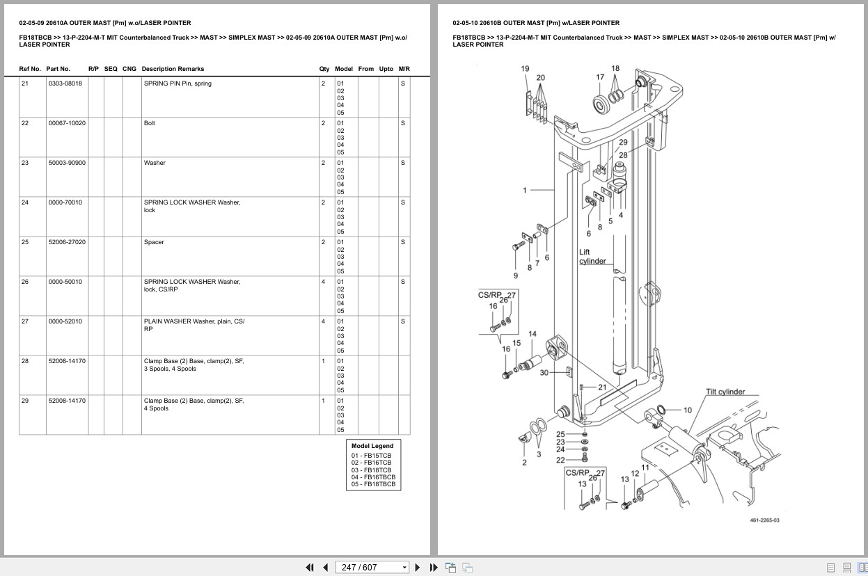
Task: Go to the previous page arrow
Action: 325,567
